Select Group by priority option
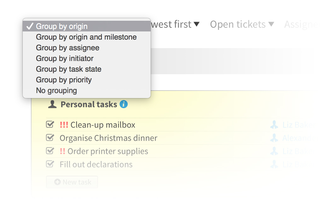This screenshot has height=205, width=324. point(64,80)
